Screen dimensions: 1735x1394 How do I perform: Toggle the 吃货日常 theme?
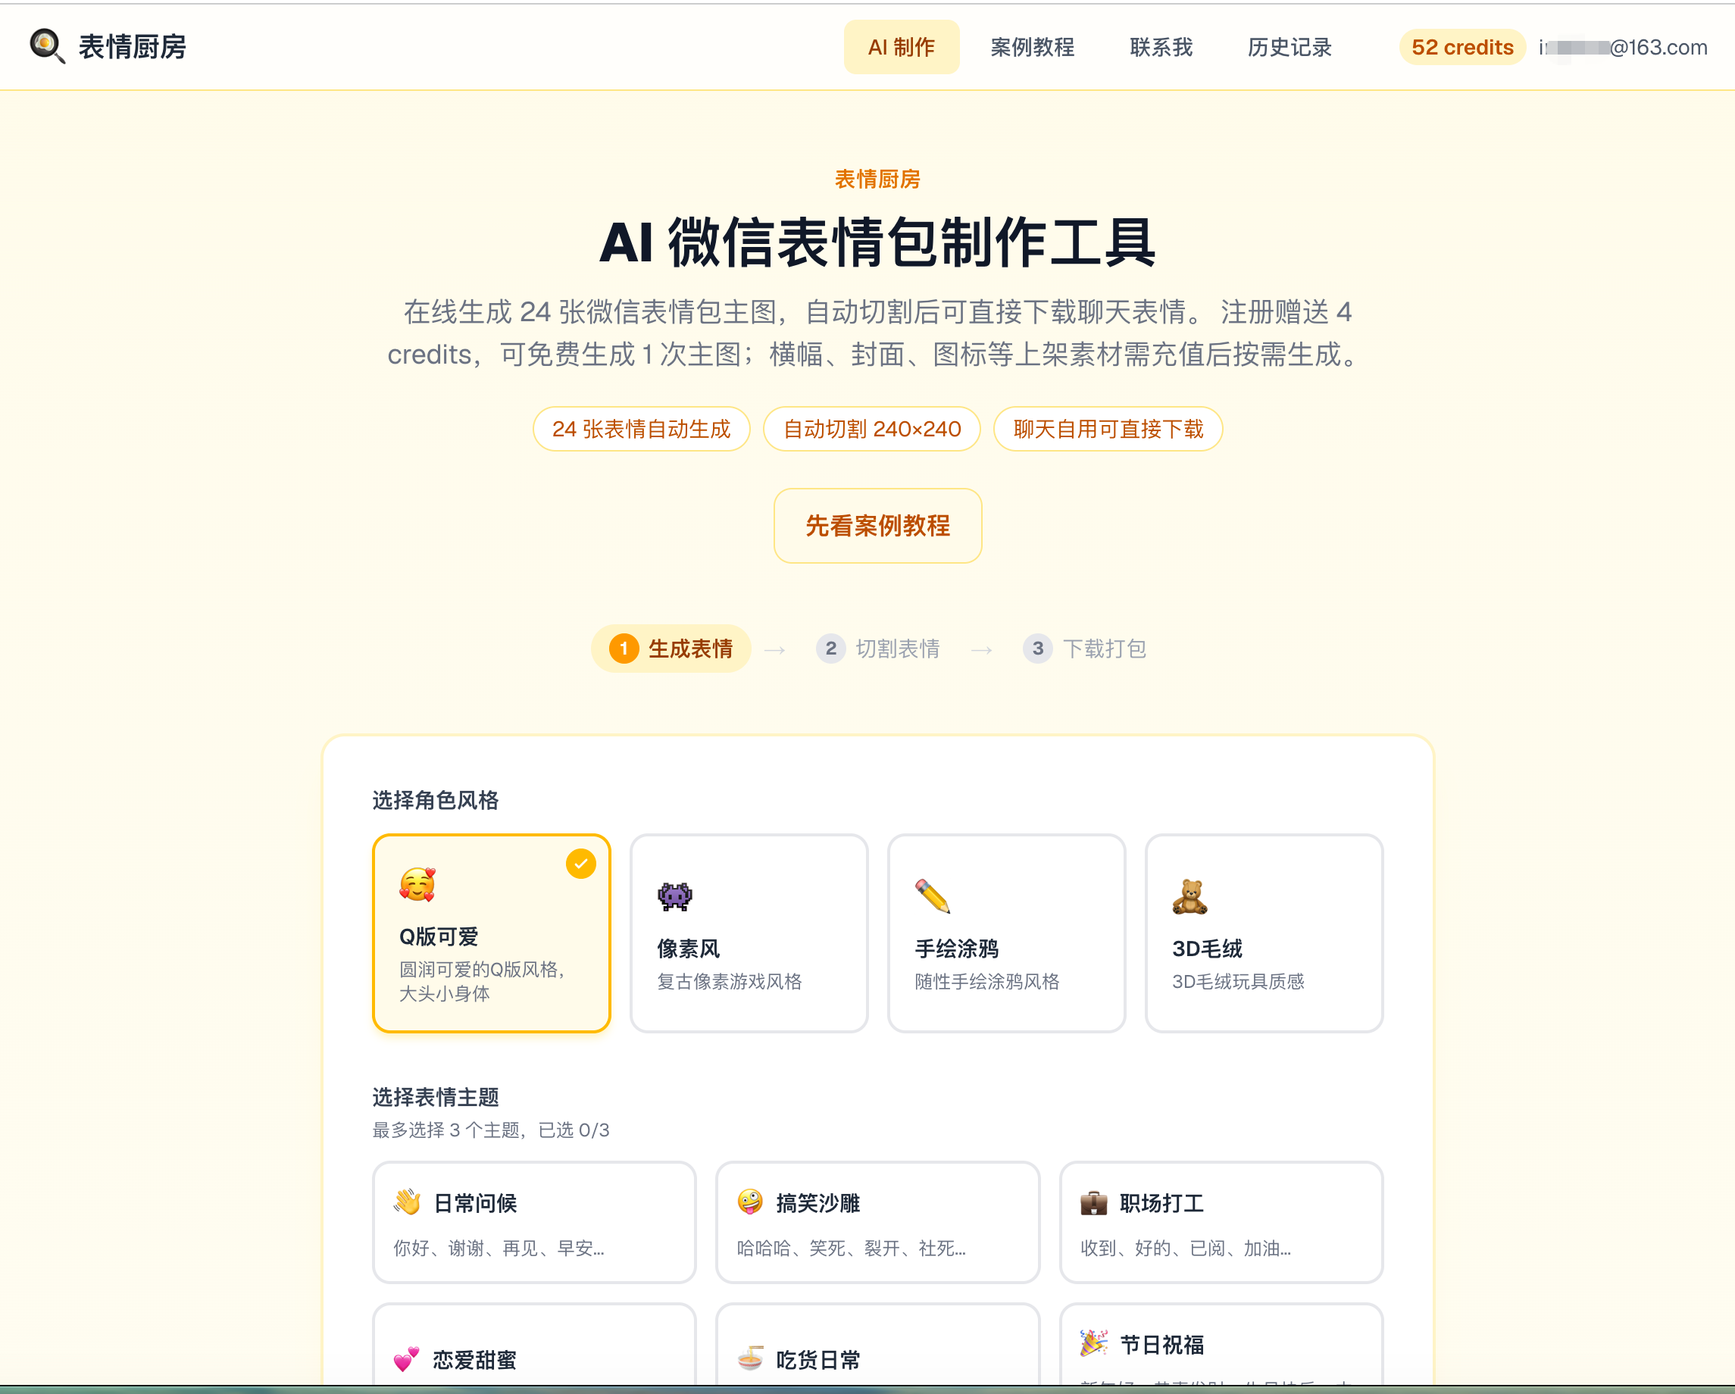pos(877,1345)
